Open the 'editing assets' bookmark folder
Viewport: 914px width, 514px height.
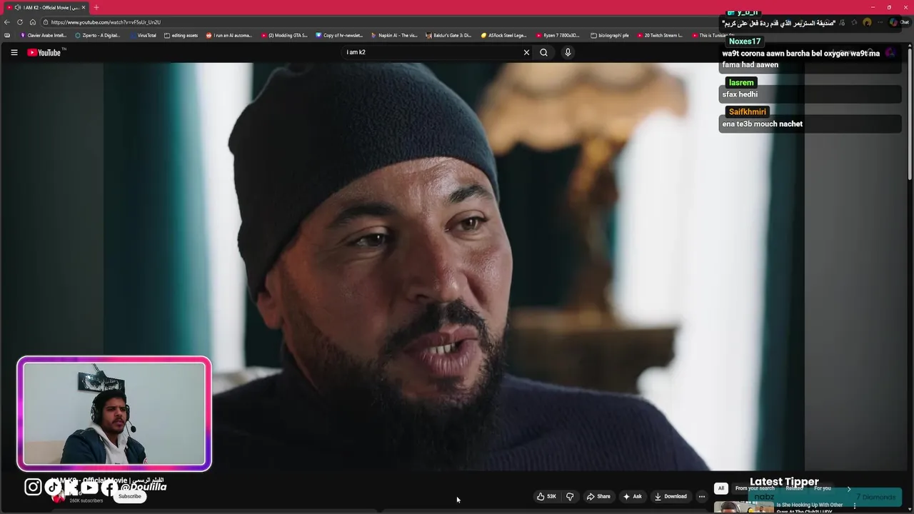[181, 35]
